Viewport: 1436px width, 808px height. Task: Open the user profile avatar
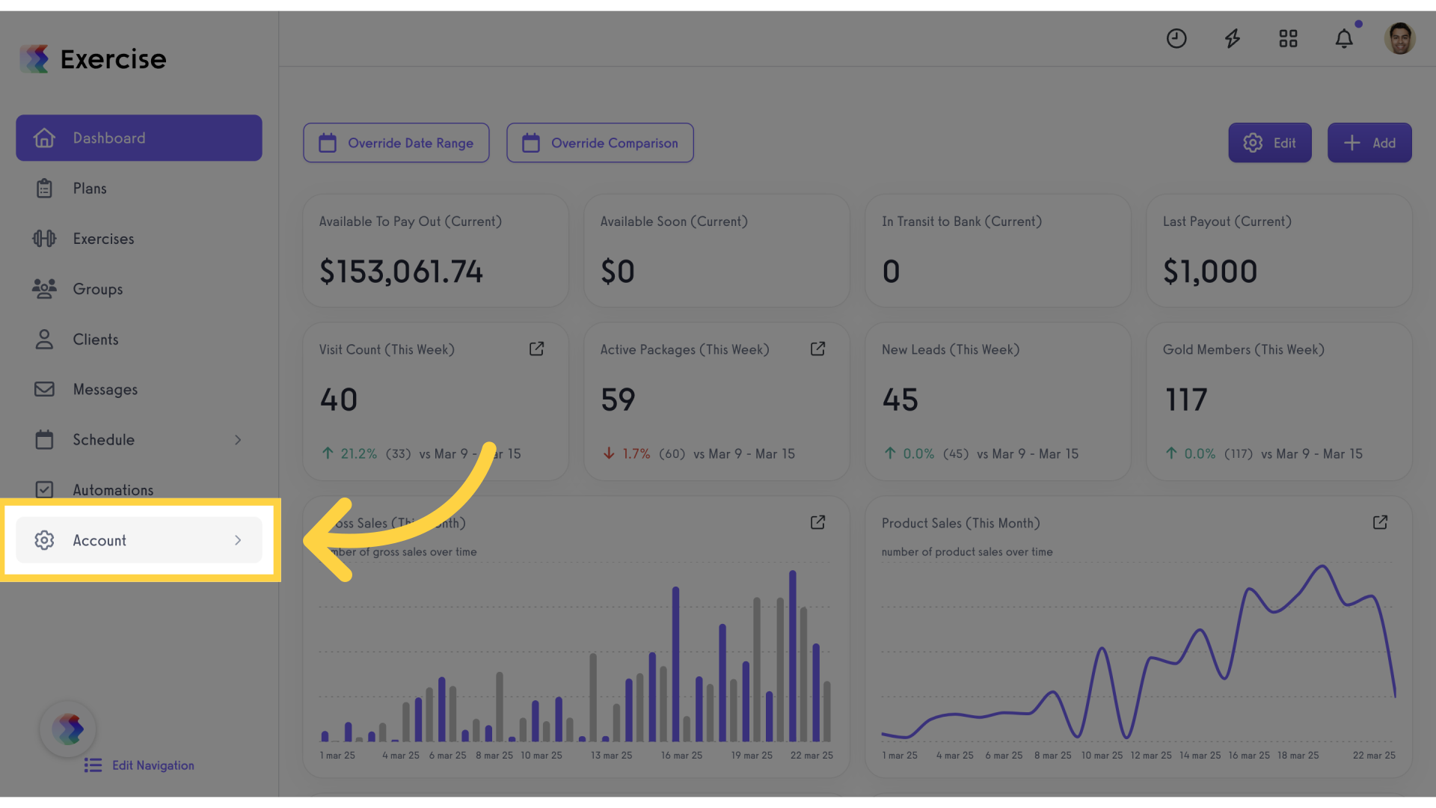pos(1399,38)
